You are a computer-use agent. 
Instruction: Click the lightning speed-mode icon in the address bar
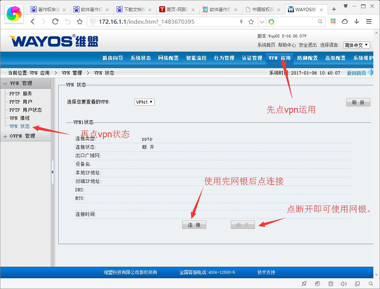click(x=241, y=22)
